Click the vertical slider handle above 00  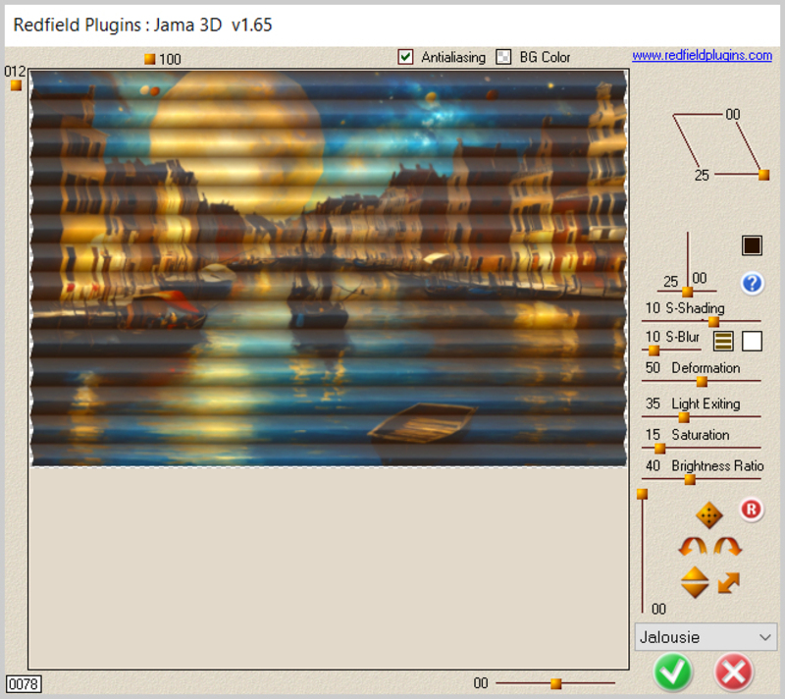(x=642, y=495)
